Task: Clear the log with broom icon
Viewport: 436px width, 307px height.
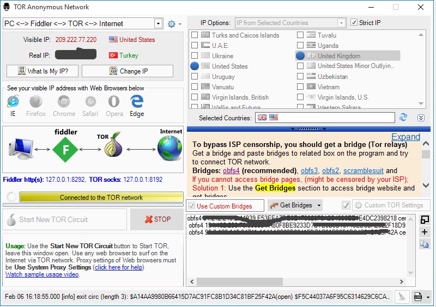Action: [x=402, y=297]
